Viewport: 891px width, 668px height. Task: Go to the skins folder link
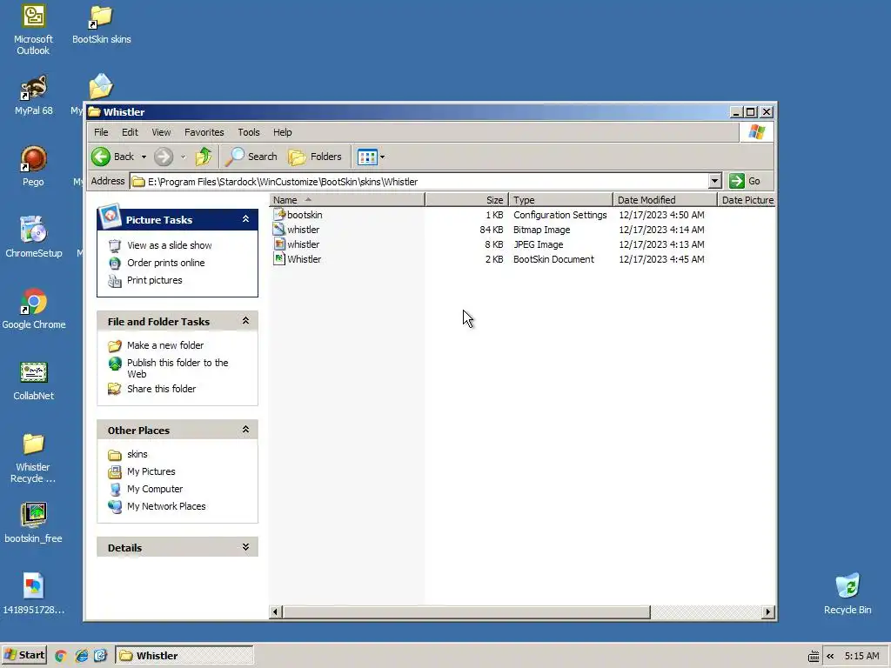tap(137, 454)
